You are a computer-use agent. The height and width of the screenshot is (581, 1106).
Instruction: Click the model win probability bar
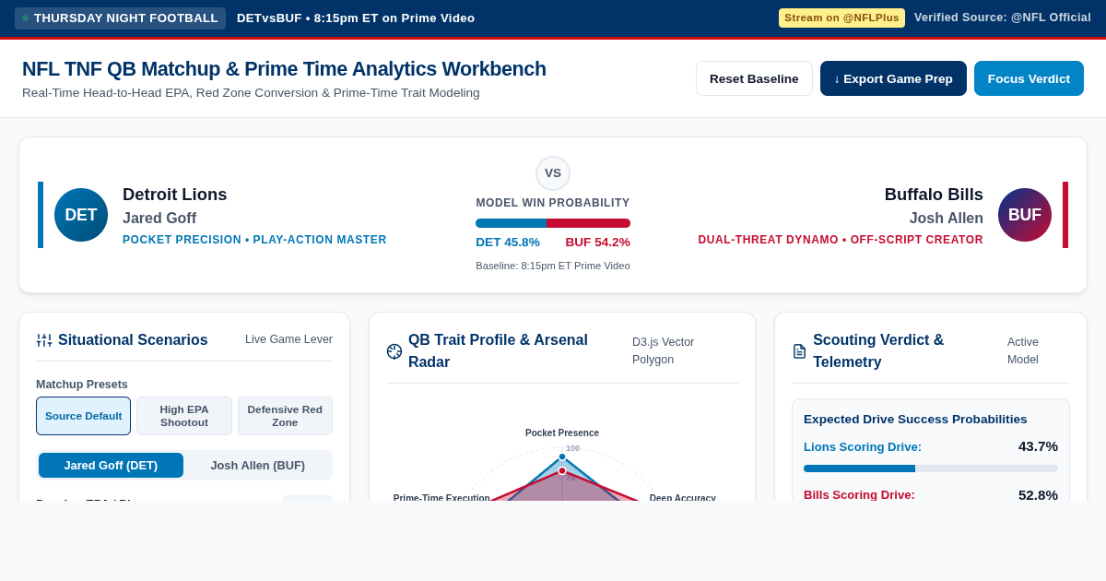click(553, 223)
